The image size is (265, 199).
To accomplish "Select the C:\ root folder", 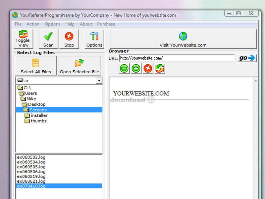I will click(24, 88).
